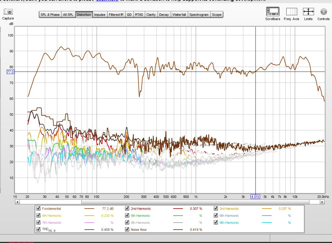The image size is (332, 243).
Task: Toggle the 8th Harmonic checkbox
Action: [127, 222]
